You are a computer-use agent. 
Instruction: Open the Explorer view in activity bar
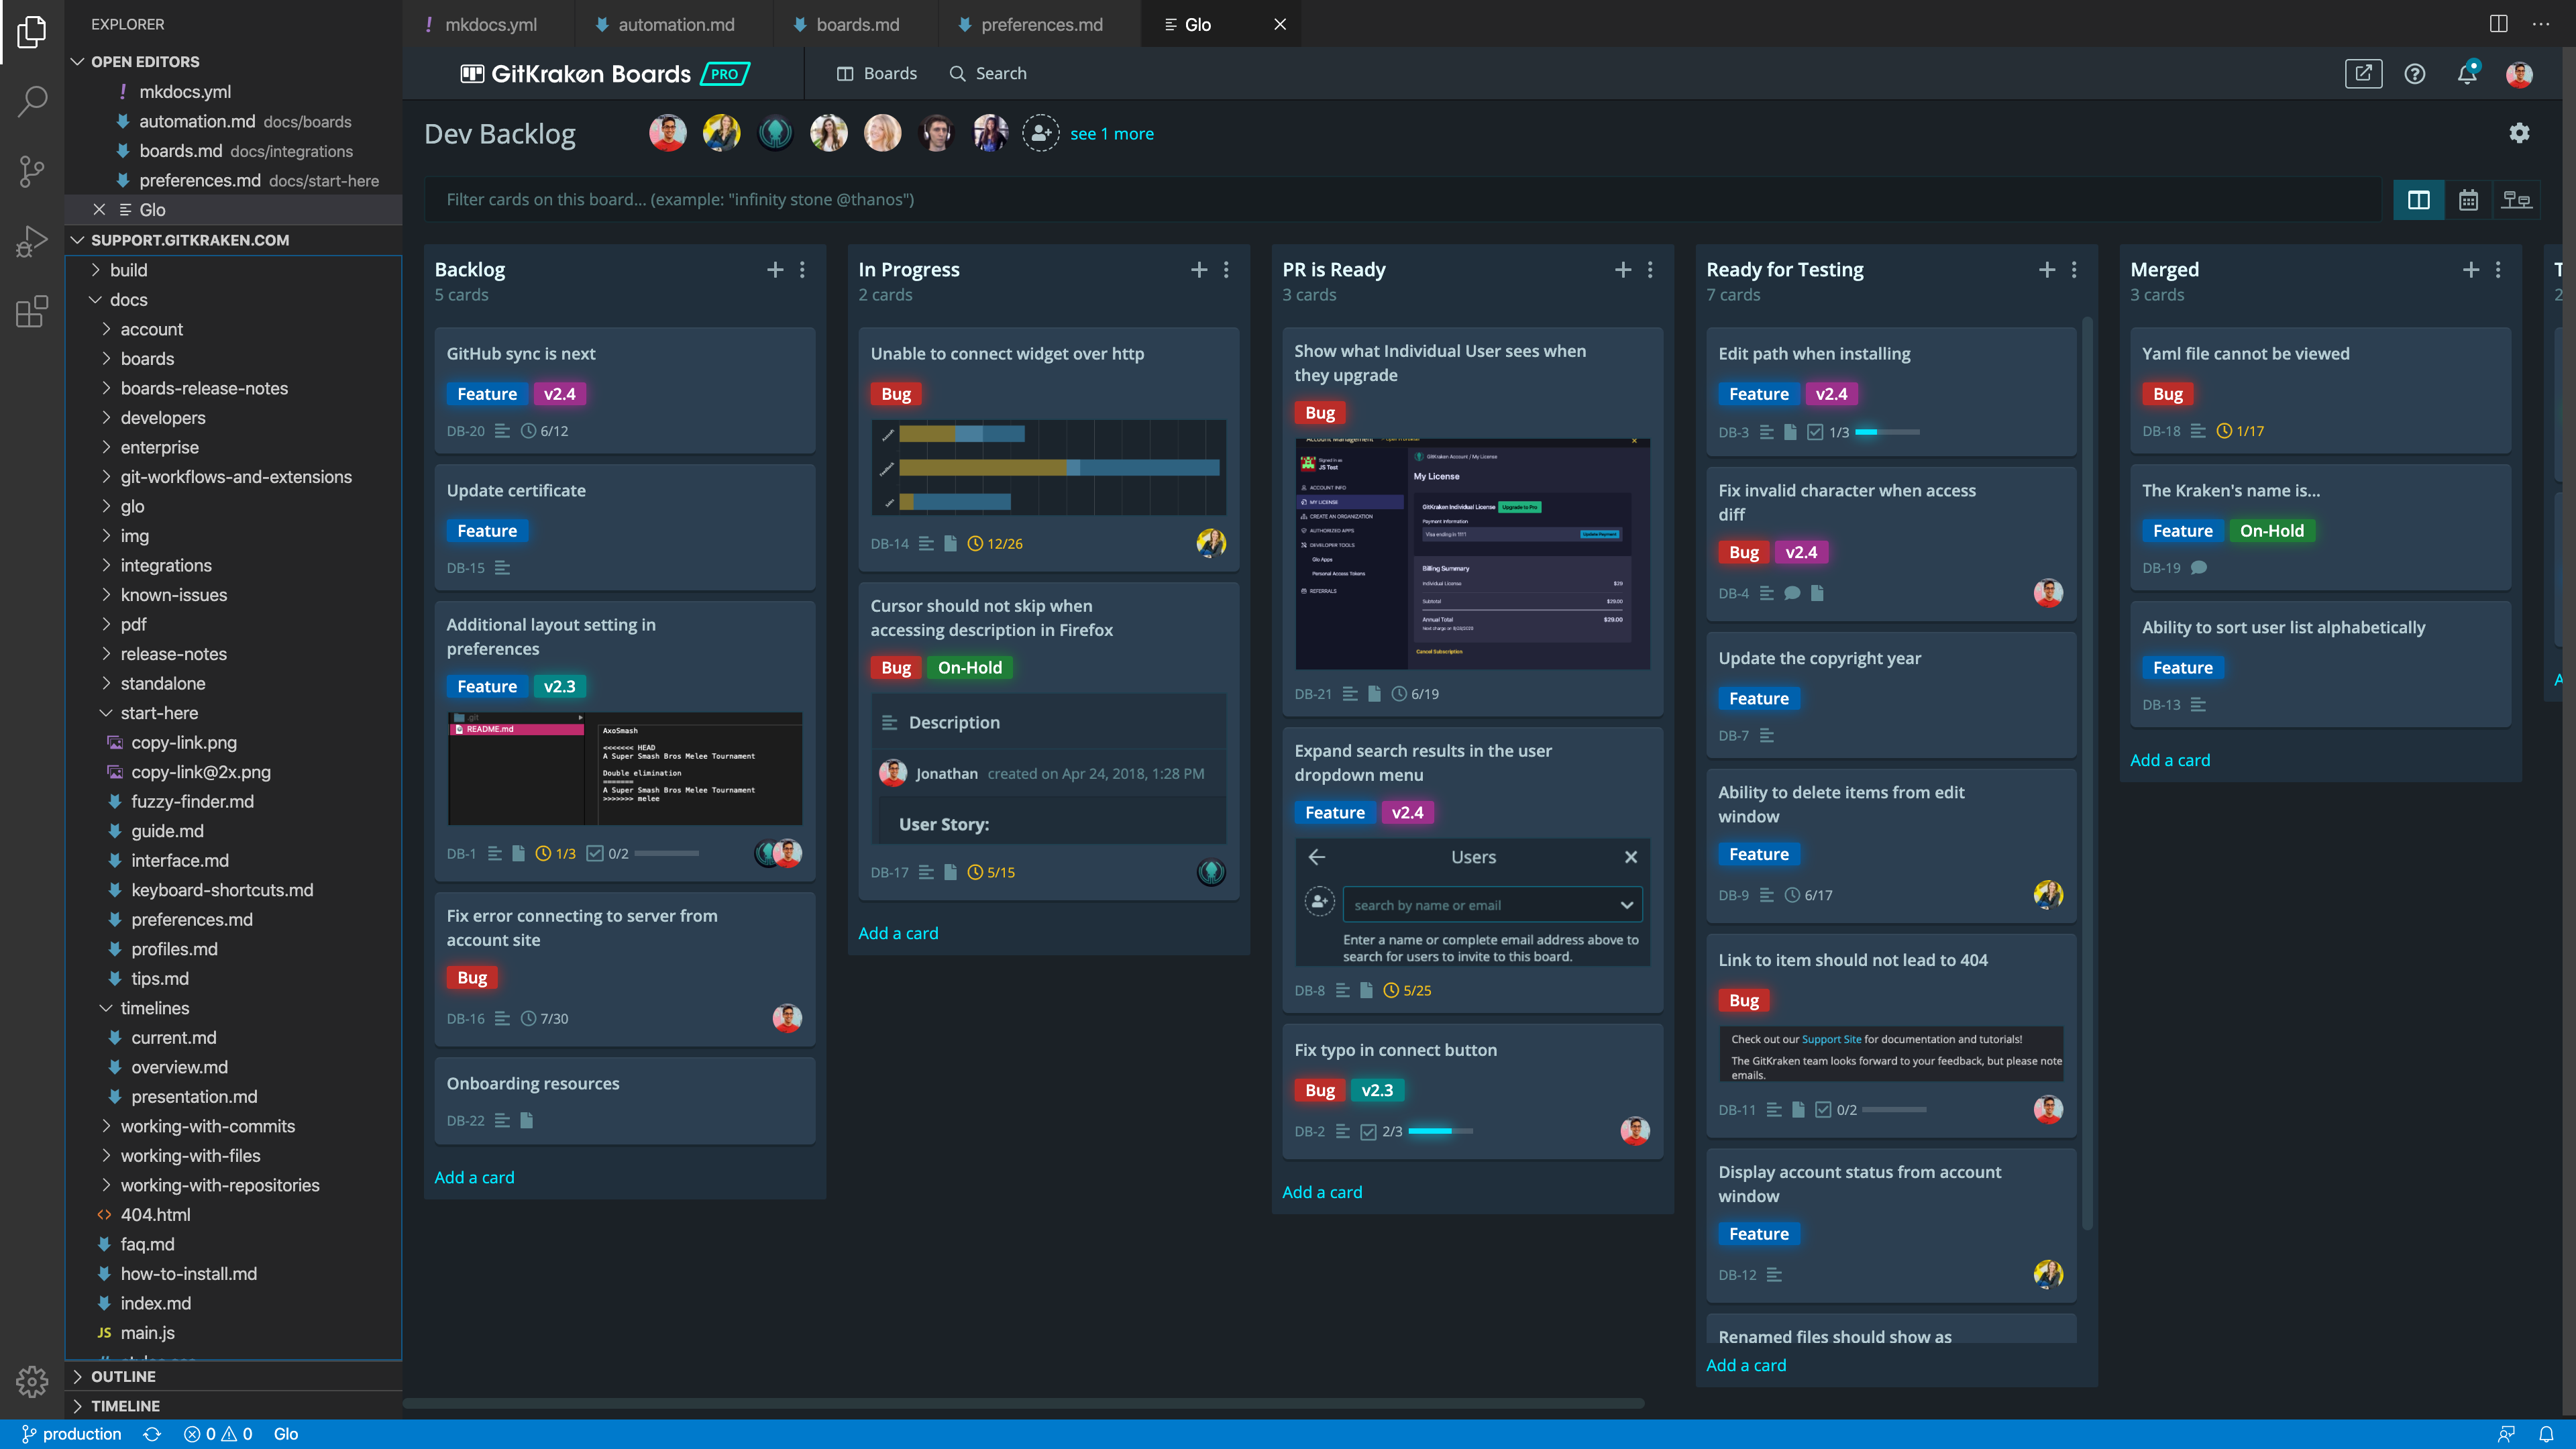[32, 32]
